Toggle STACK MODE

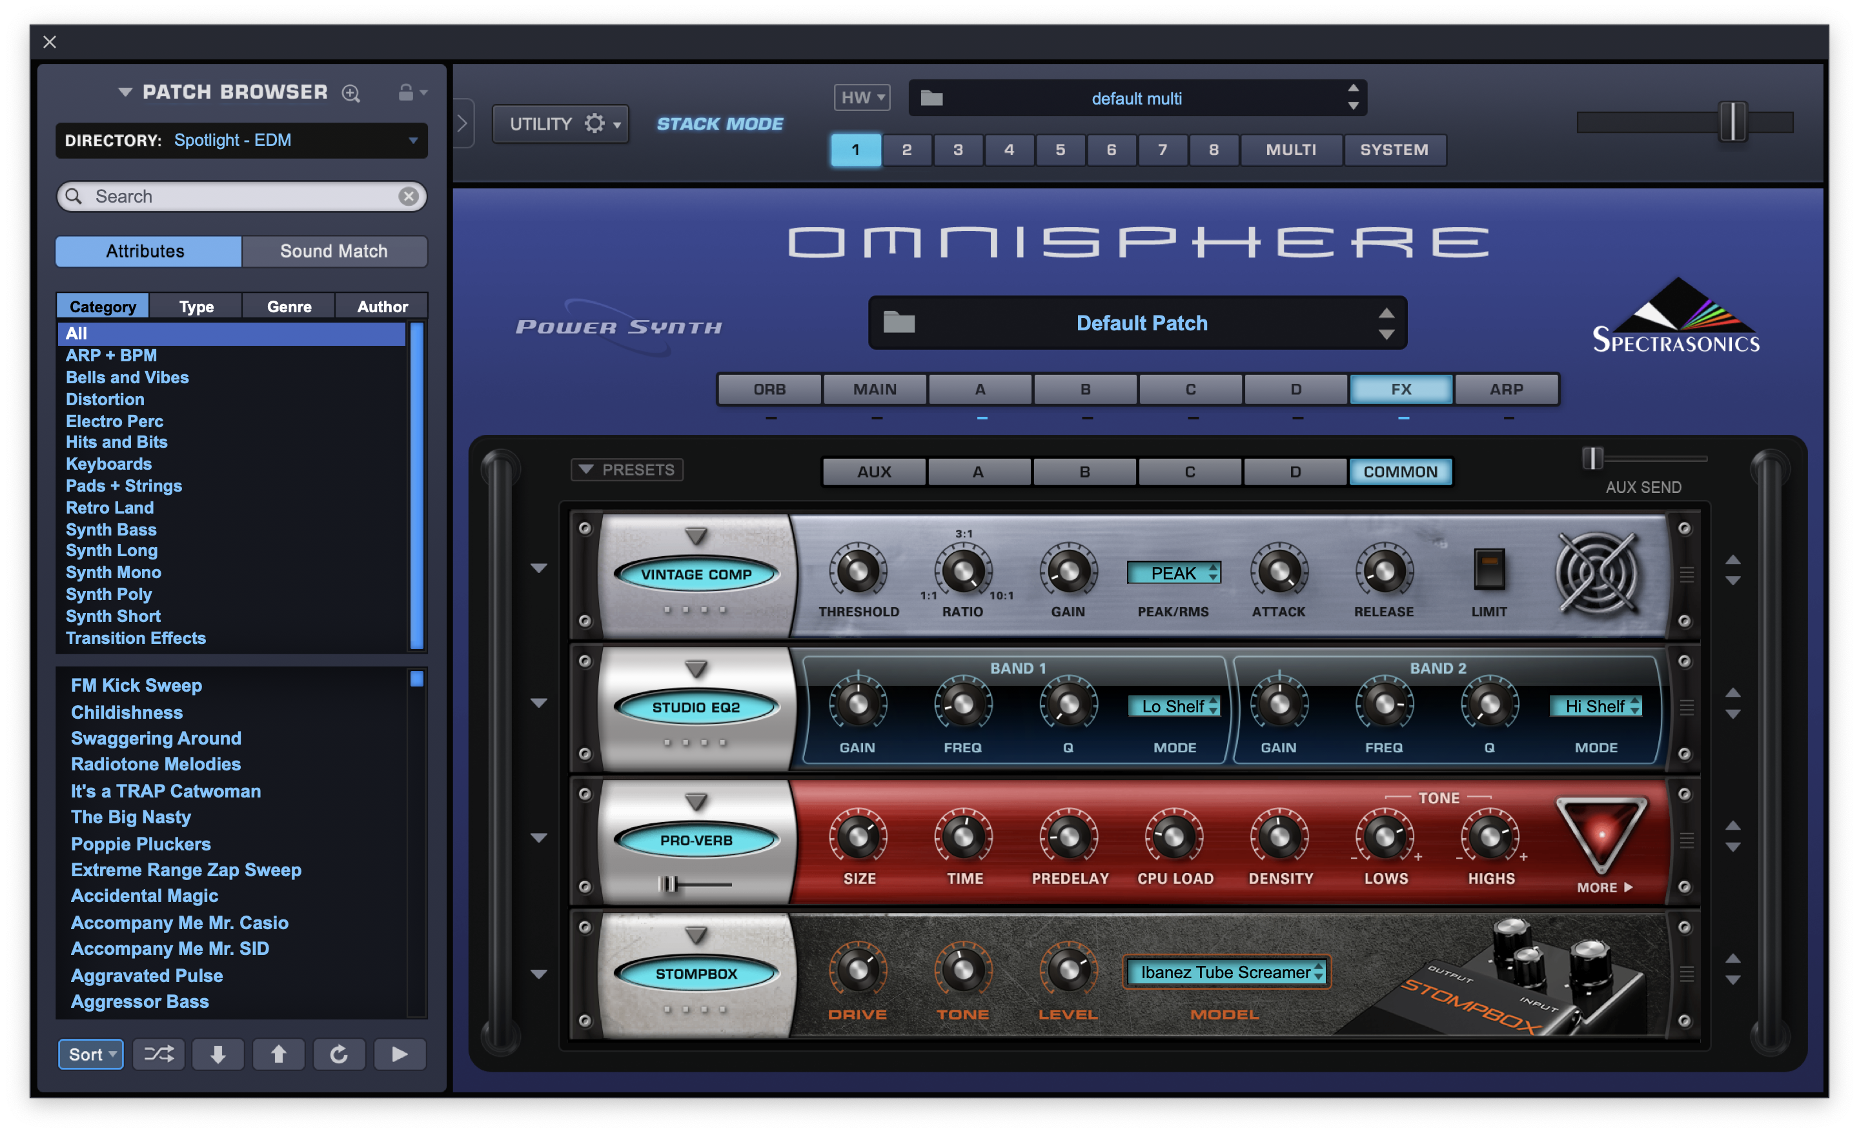click(x=720, y=124)
